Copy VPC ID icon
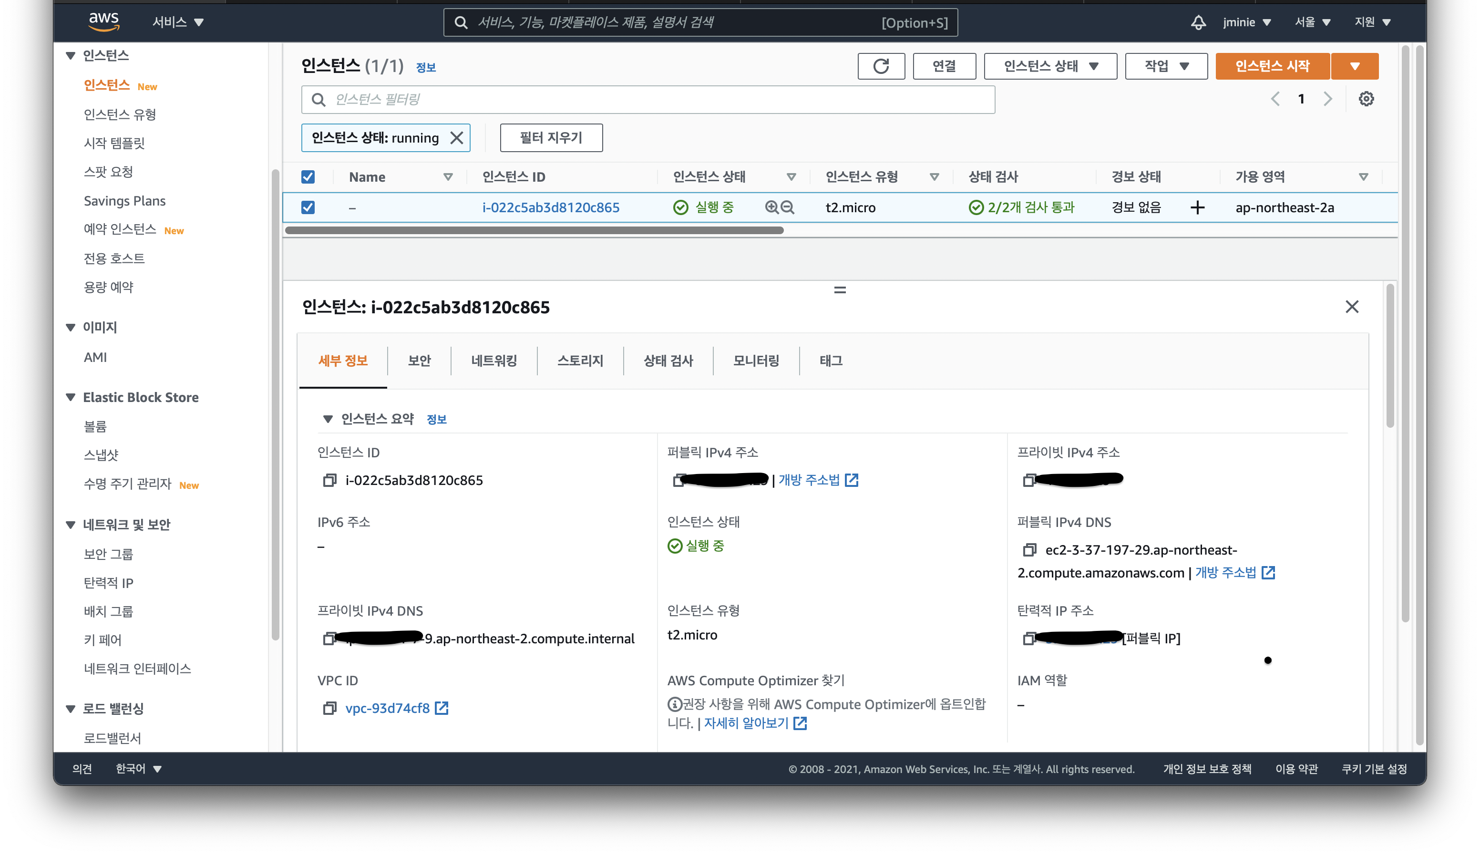 click(329, 709)
